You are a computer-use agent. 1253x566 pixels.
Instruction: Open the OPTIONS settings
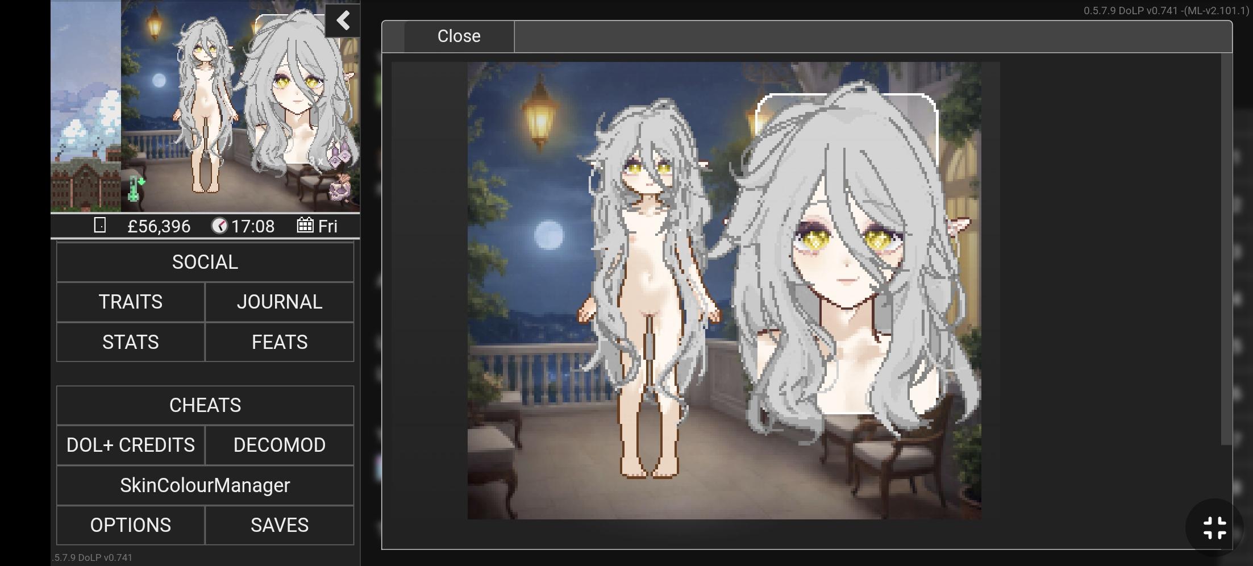coord(130,525)
